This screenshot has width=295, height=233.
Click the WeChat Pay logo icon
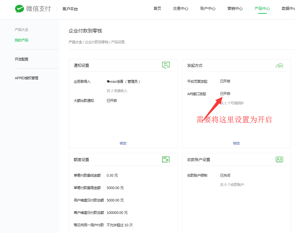click(x=19, y=9)
